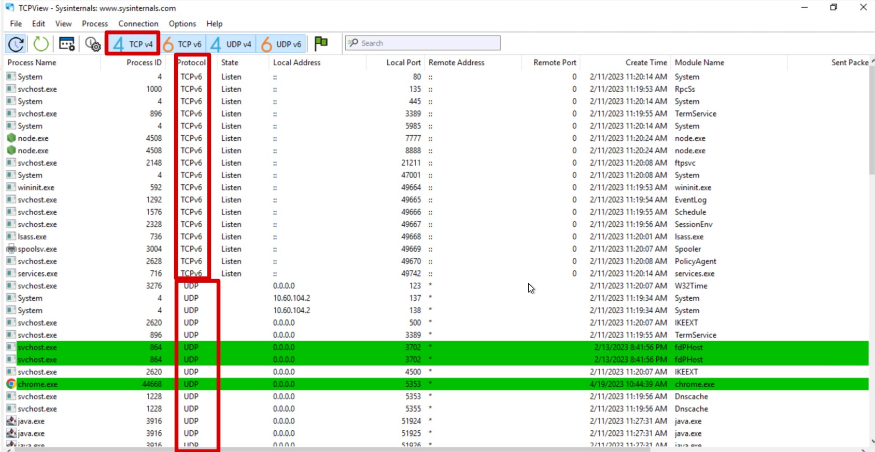Click the RpcSs module name
The image size is (875, 452).
coord(685,89)
